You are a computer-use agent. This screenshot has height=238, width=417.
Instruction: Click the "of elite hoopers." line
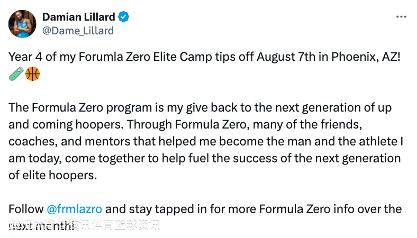tap(53, 175)
